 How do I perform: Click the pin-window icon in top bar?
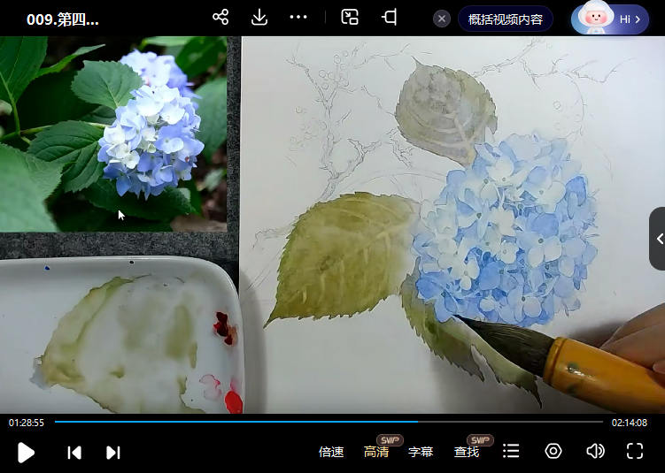389,18
